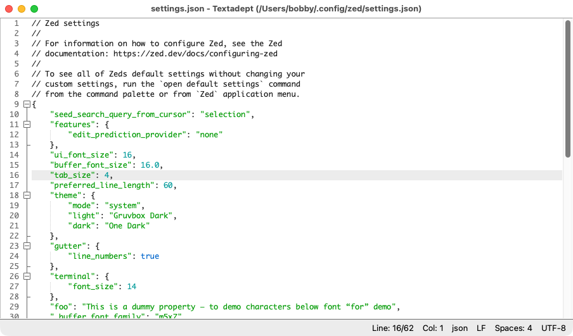Screen dimensions: 573x336
Task: Collapse the "theme" block fold marker
Action: [27, 195]
